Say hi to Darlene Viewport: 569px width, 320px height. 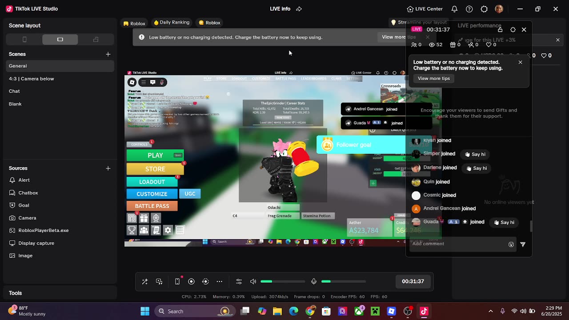[477, 168]
